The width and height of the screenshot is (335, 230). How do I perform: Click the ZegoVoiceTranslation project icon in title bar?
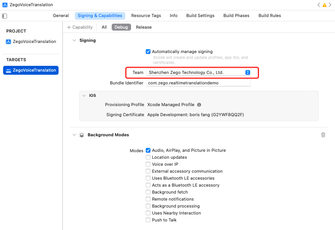click(5, 5)
